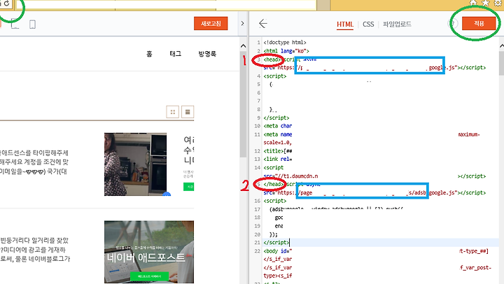Open the CSS tab
The image size is (504, 284).
click(368, 24)
